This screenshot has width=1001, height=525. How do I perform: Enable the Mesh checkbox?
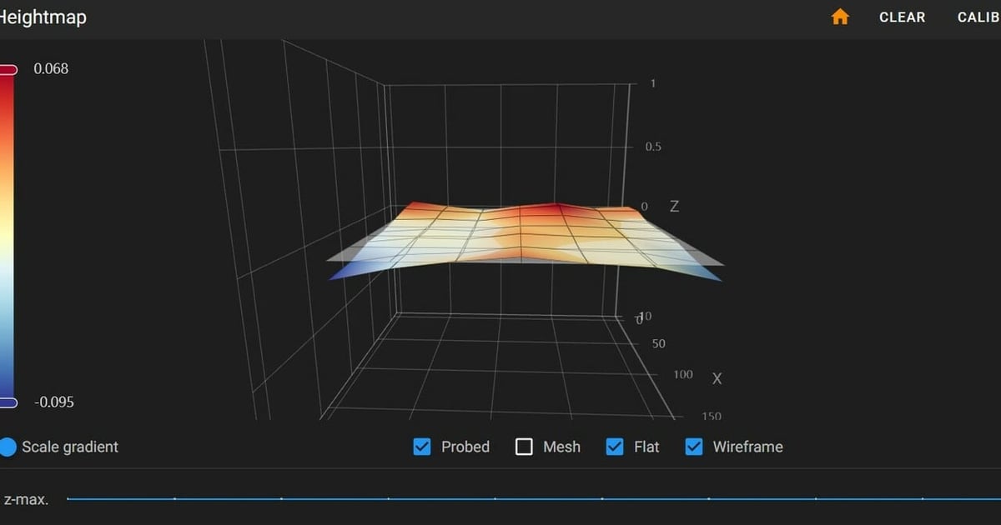pos(524,447)
